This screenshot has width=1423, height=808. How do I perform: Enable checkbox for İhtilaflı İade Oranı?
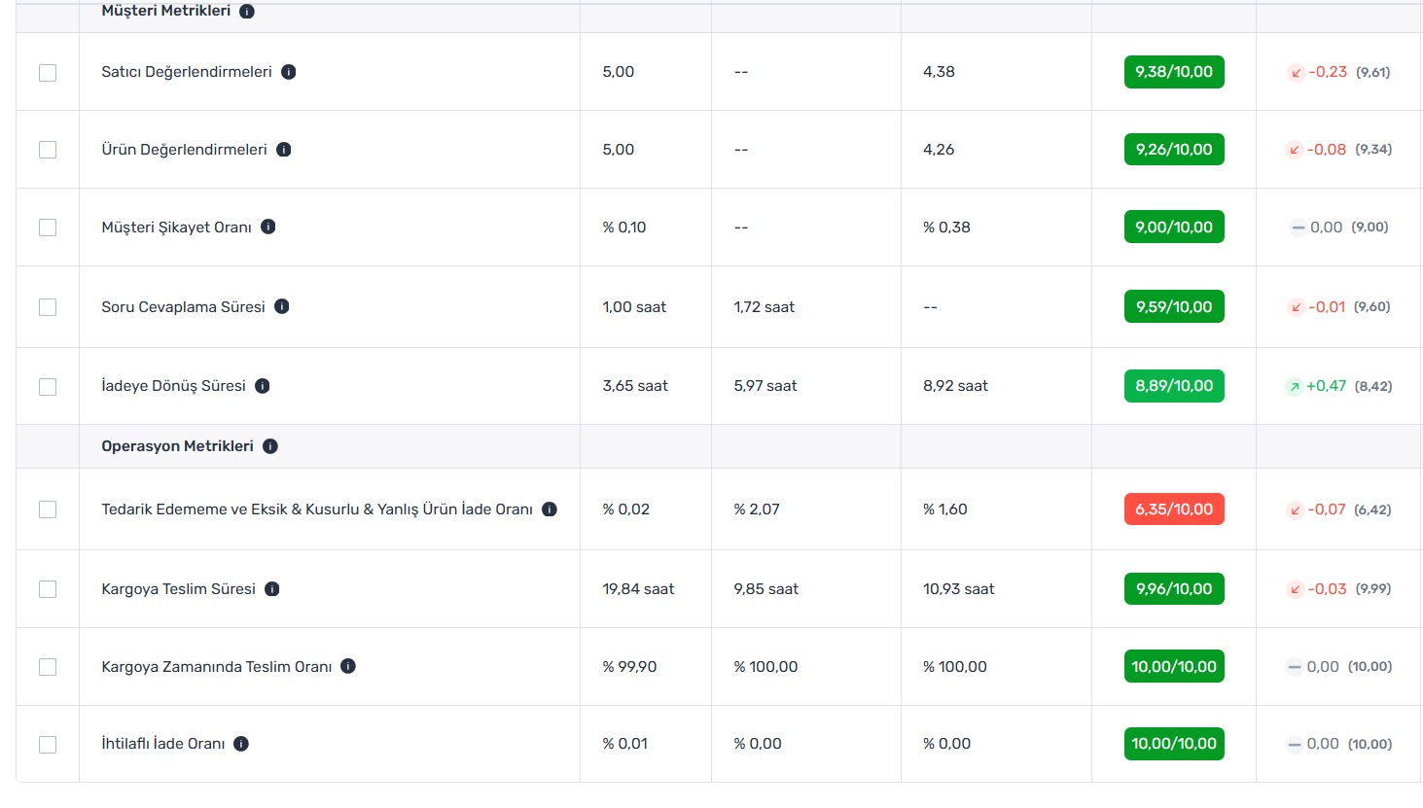pos(48,745)
